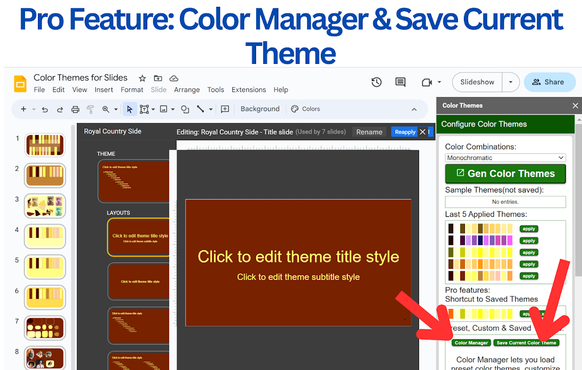Screen dimensions: 582x370
Task: Click Save Current Color Theme button
Action: [526, 343]
